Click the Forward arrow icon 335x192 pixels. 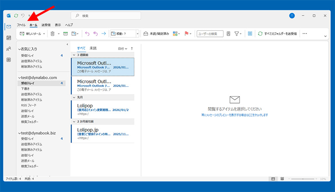(103, 34)
